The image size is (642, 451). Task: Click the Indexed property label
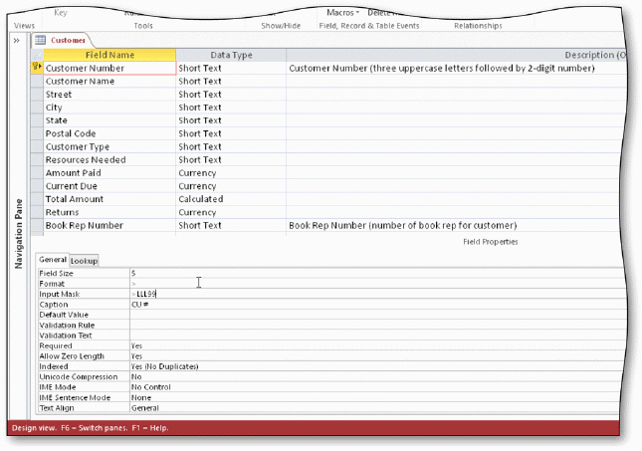[x=54, y=366]
